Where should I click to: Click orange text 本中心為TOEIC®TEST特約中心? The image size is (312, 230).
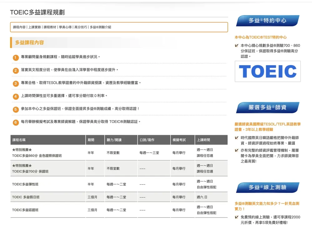point(261,37)
